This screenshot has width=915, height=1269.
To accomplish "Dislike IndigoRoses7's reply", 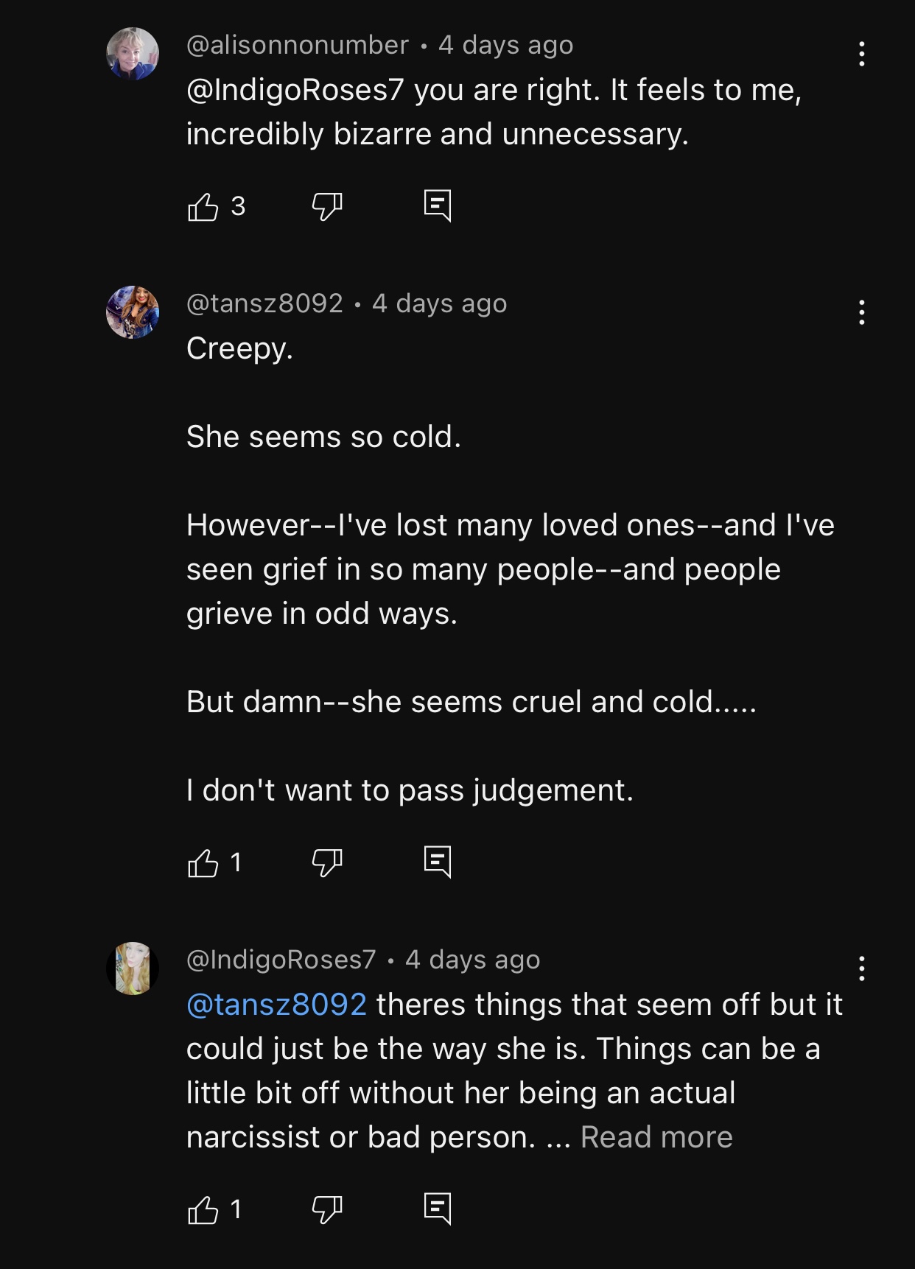I will click(327, 1209).
